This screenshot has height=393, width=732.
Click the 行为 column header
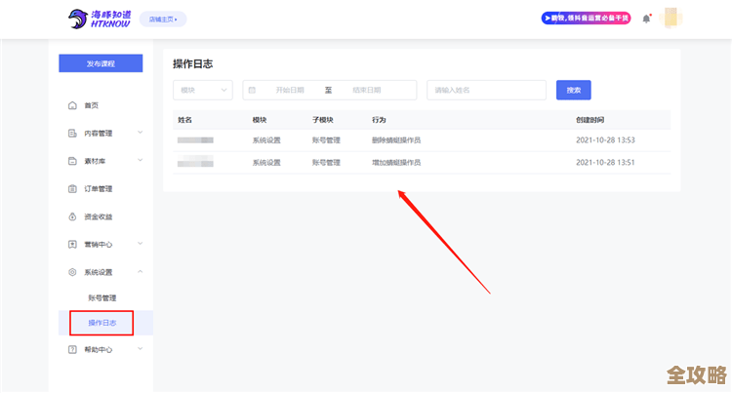(379, 120)
